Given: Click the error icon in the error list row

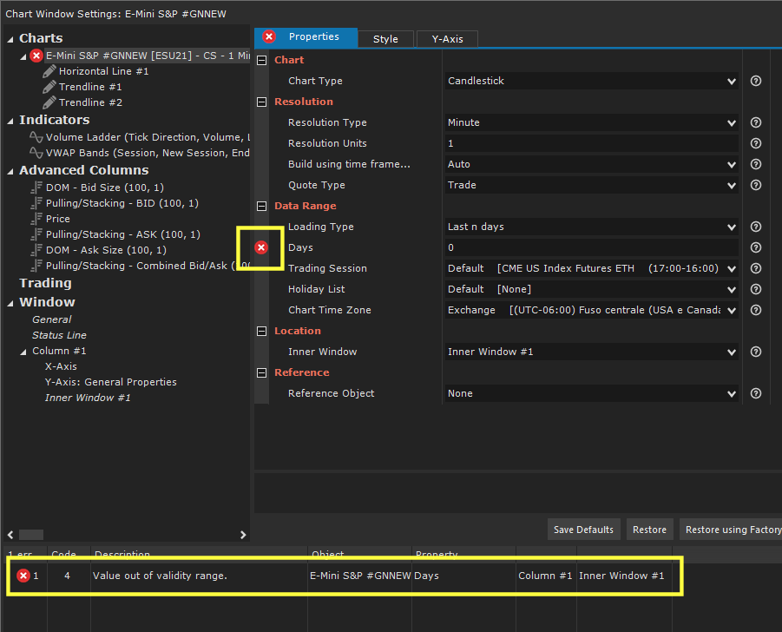Looking at the screenshot, I should [23, 576].
